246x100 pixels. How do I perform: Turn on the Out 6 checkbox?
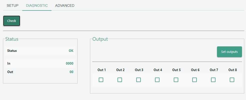[x=194, y=80]
